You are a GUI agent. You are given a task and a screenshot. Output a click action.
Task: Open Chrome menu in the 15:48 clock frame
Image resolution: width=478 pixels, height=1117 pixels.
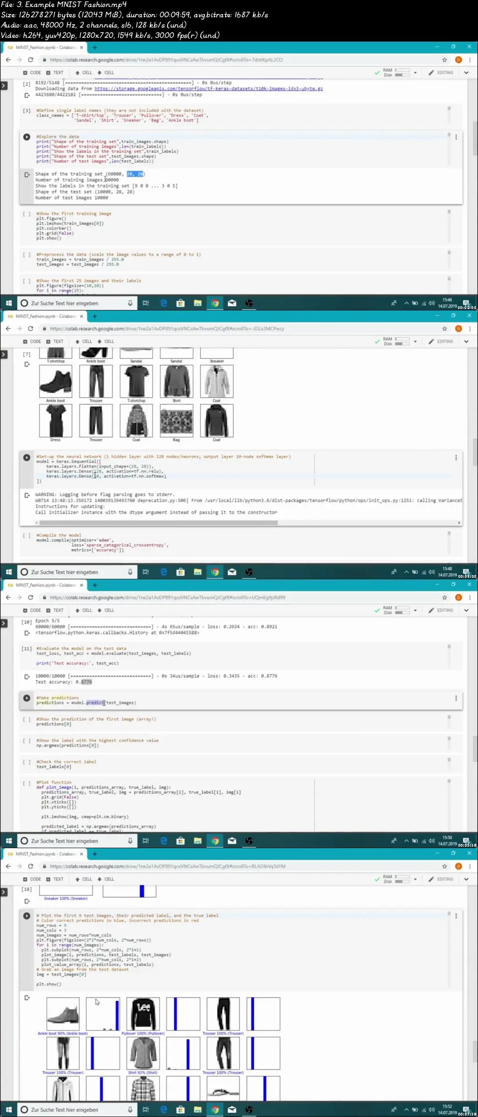(x=470, y=329)
